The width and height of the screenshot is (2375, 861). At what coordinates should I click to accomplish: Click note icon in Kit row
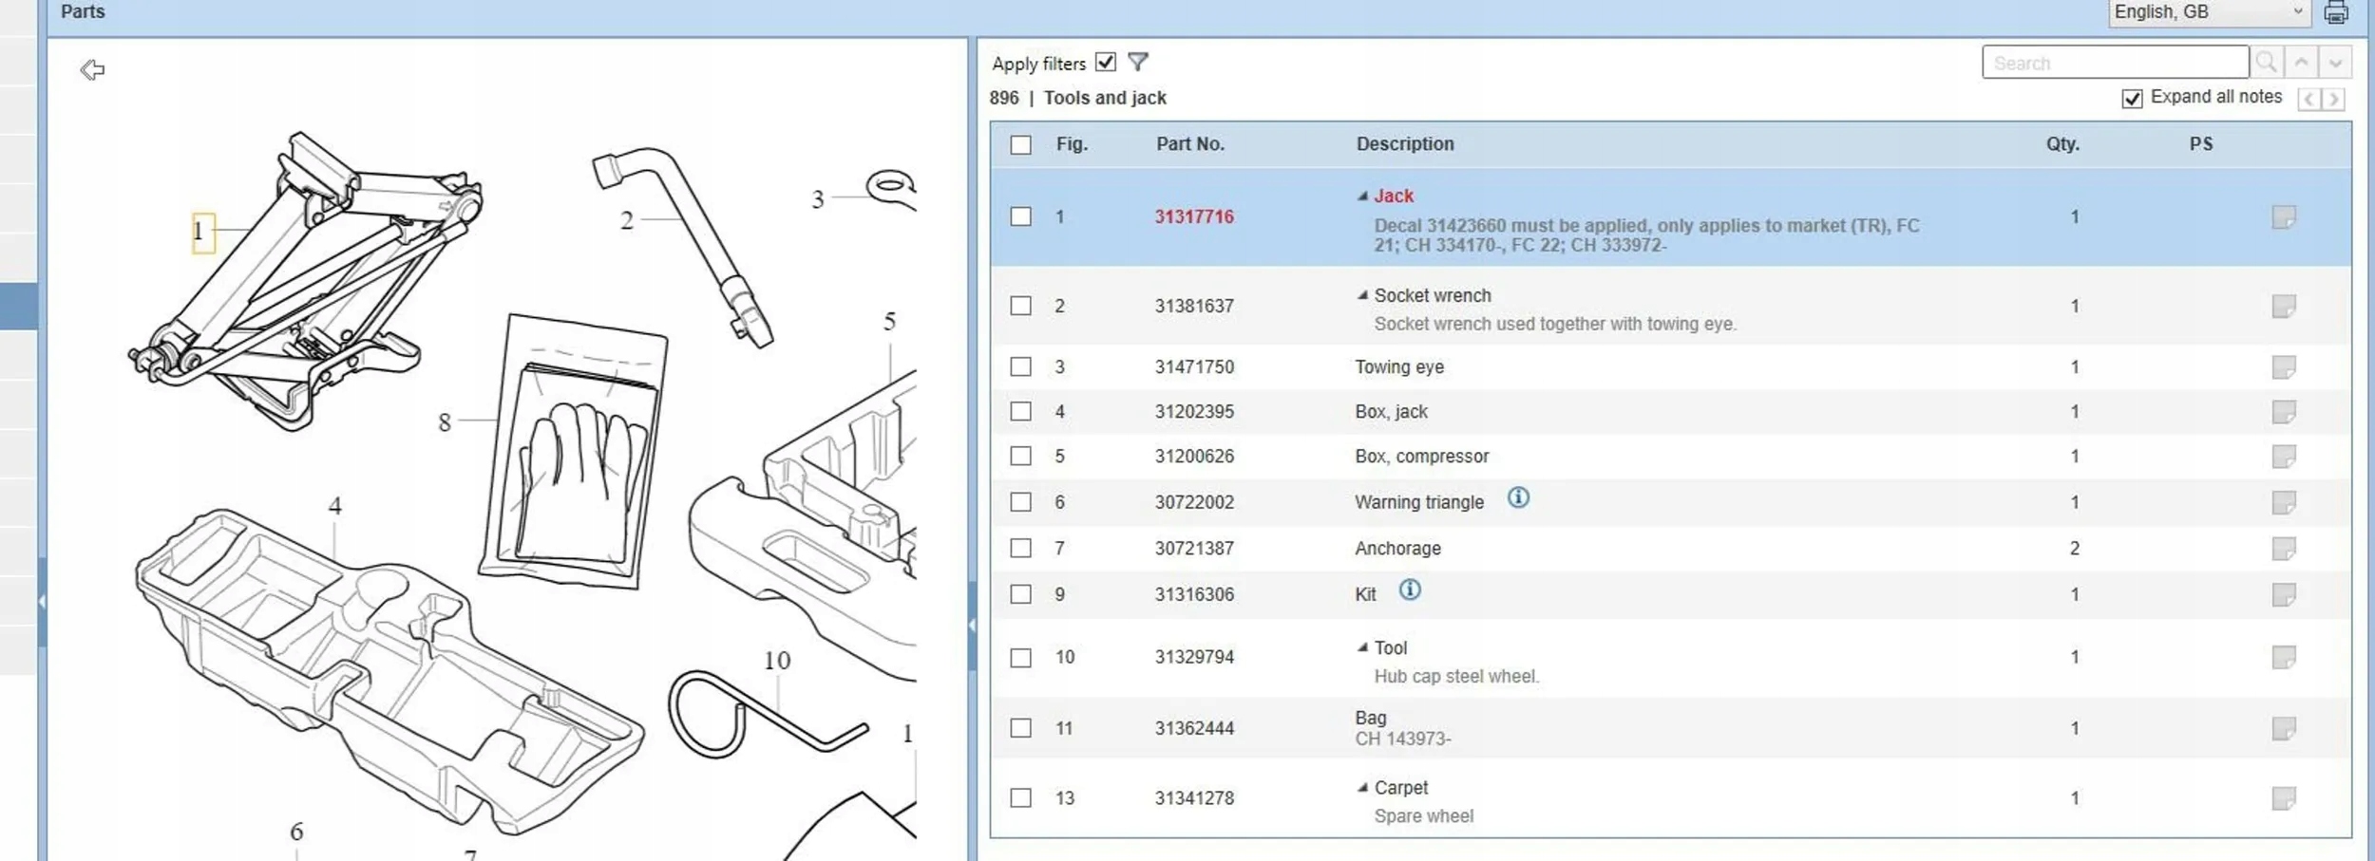tap(2284, 594)
